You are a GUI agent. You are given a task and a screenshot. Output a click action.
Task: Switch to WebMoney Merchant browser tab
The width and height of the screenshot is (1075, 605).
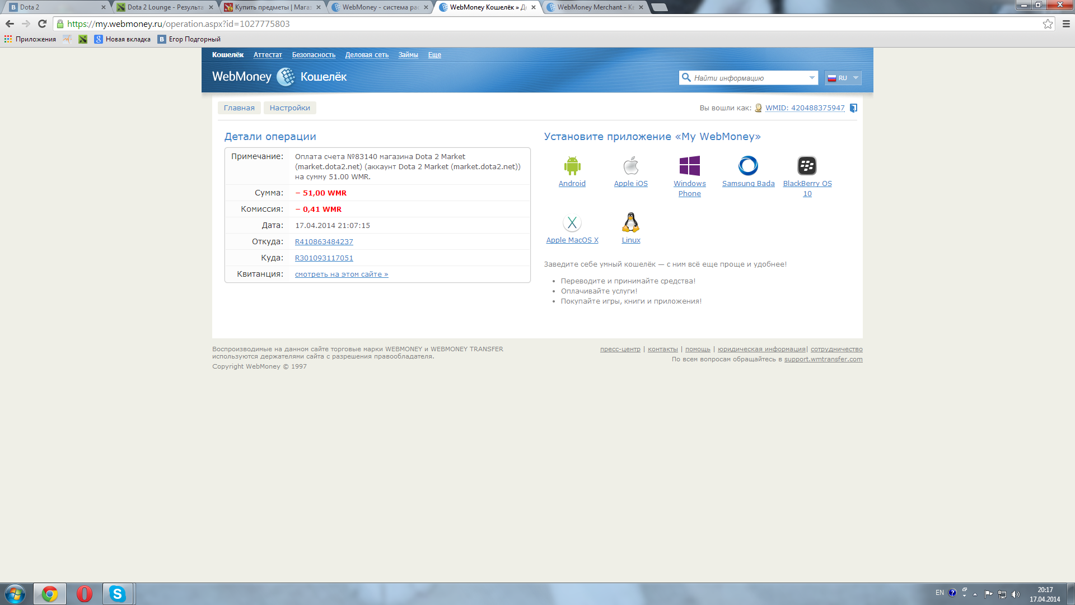click(x=595, y=7)
